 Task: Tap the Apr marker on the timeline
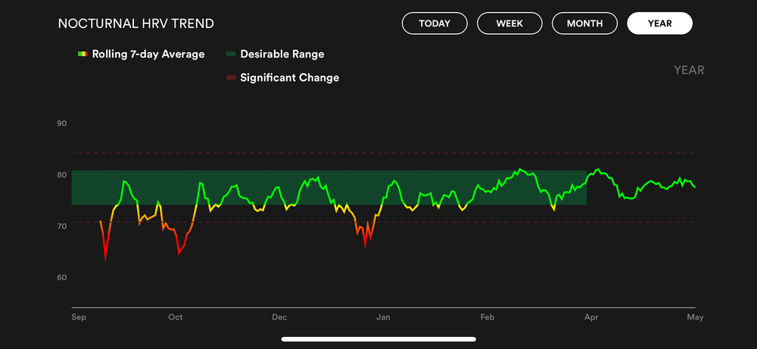[592, 317]
